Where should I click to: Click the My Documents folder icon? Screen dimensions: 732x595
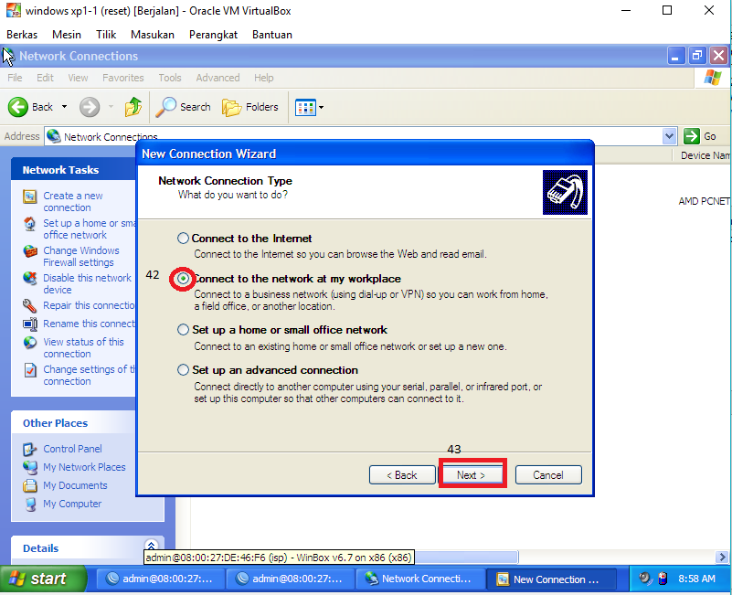30,485
